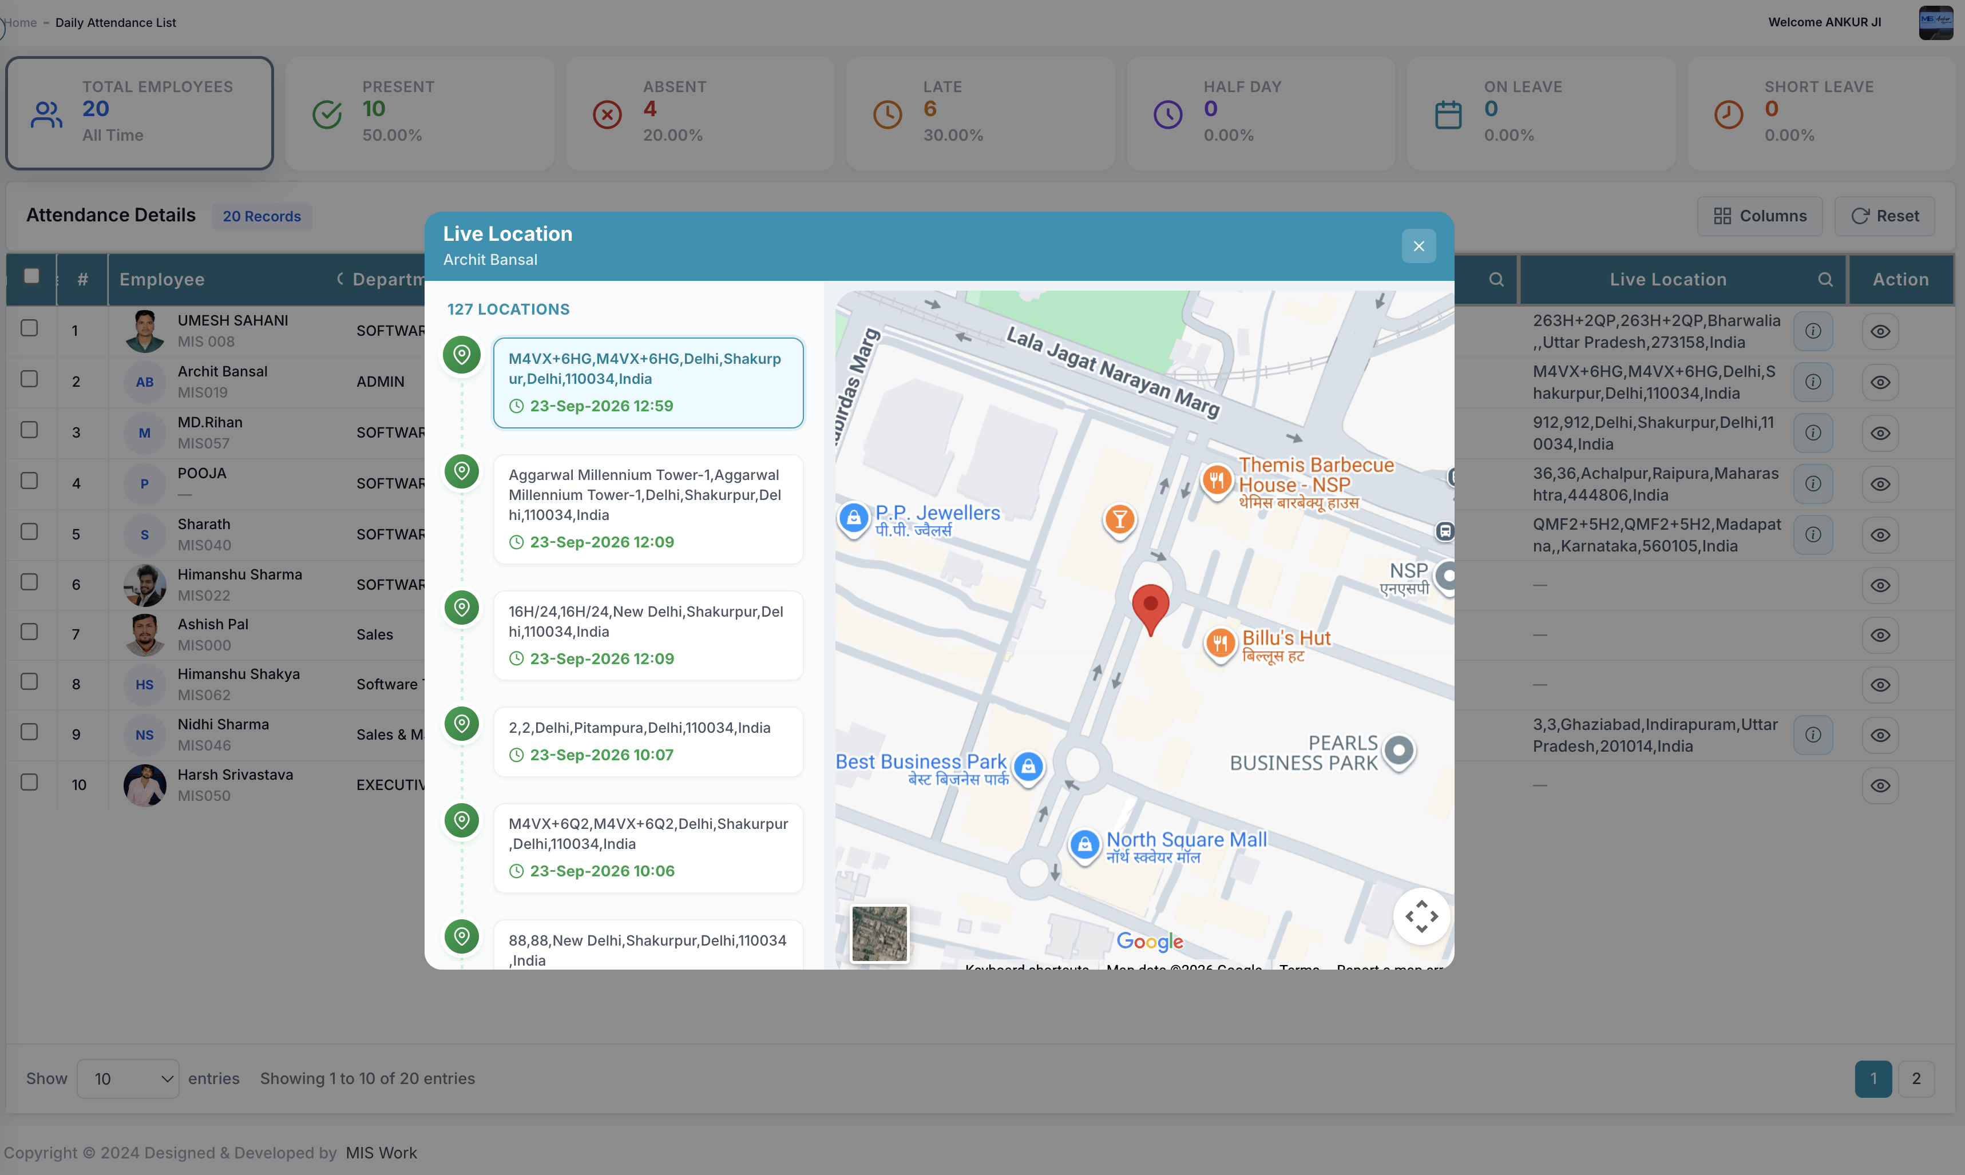Screen dimensions: 1965x1175
Task: Check the row checkbox for Sharath
Action: pyautogui.click(x=29, y=531)
